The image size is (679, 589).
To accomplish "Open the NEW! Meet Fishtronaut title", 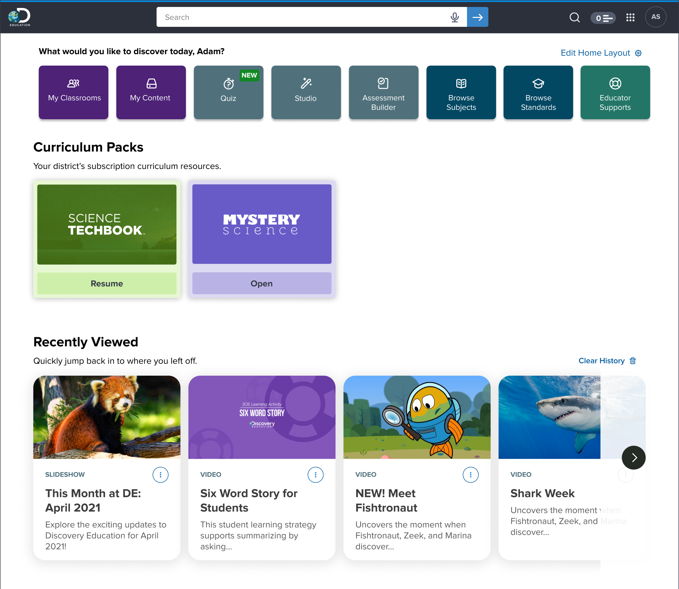I will pos(386,501).
